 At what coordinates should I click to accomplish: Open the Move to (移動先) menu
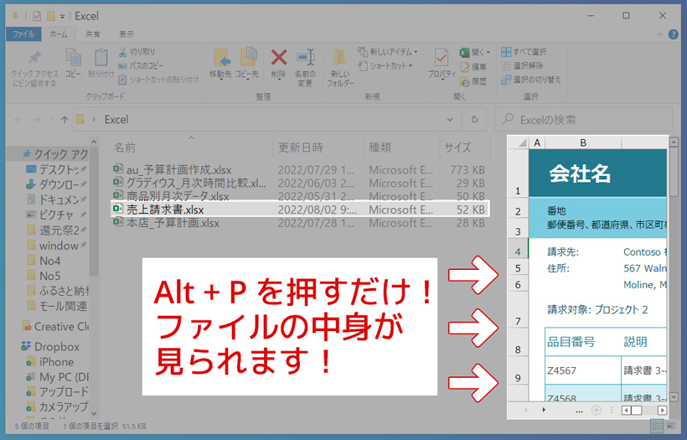point(220,64)
